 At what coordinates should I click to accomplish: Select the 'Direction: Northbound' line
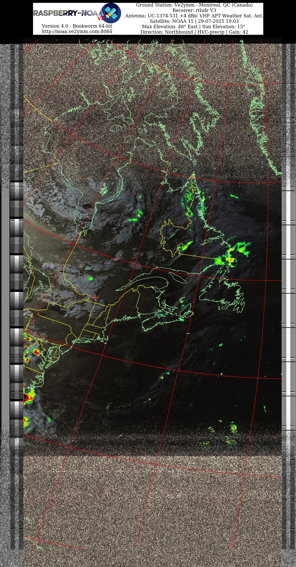[194, 32]
